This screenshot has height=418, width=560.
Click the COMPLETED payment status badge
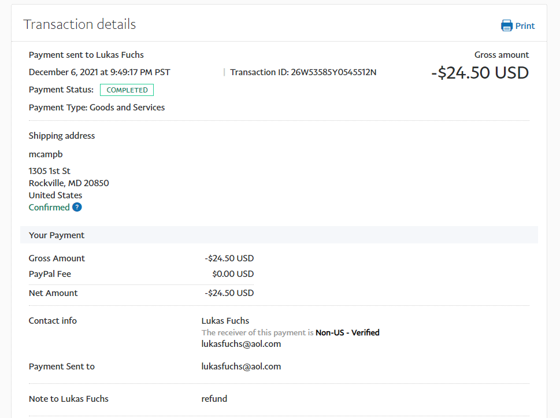[x=127, y=90]
